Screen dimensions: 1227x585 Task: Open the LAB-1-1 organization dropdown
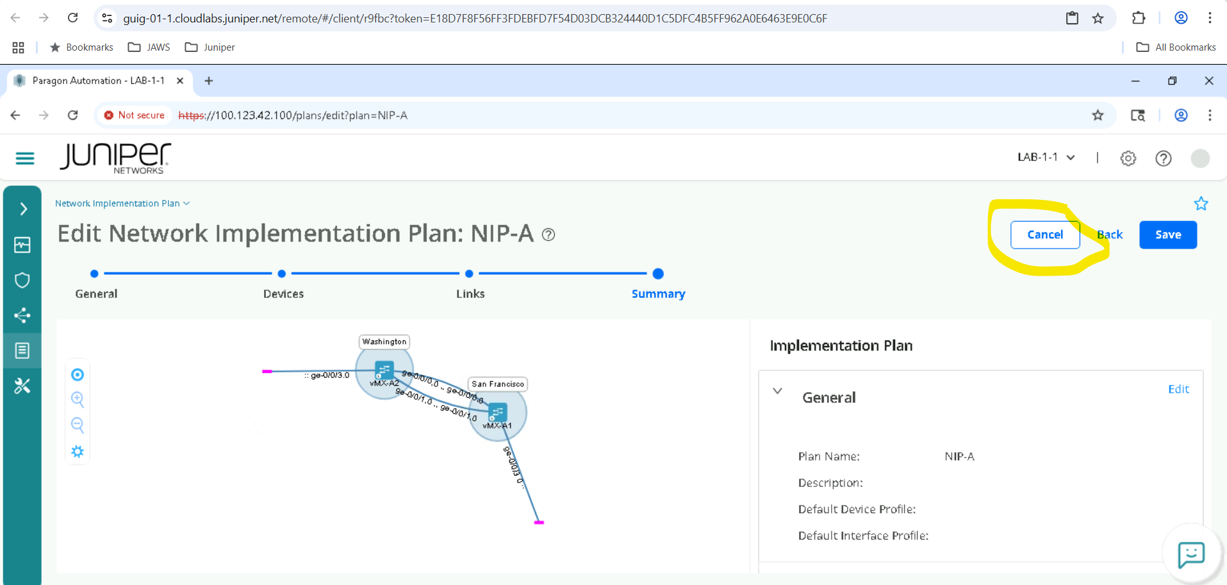point(1046,158)
